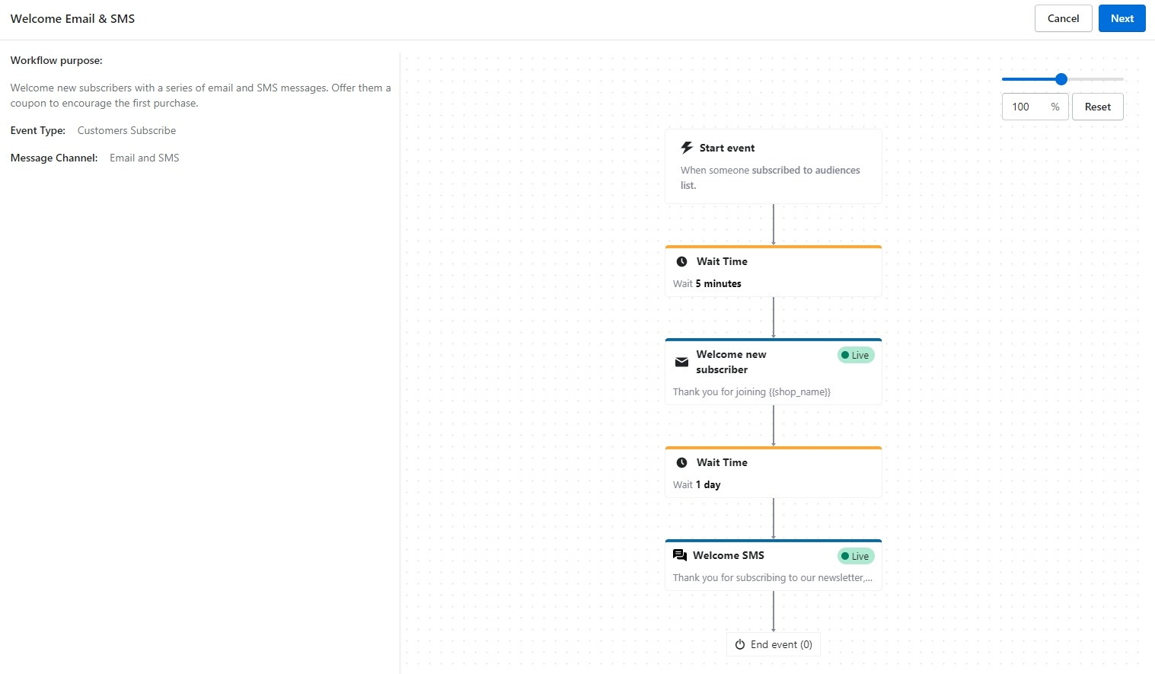Click the clock icon on the 5 minutes wait step
Screen dimensions: 1155x674
[682, 261]
